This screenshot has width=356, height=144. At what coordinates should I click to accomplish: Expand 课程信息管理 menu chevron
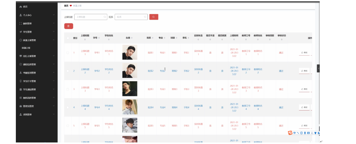54,64
